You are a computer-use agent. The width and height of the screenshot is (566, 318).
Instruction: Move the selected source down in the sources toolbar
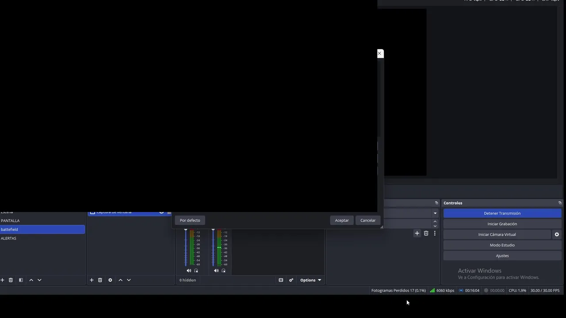129,280
